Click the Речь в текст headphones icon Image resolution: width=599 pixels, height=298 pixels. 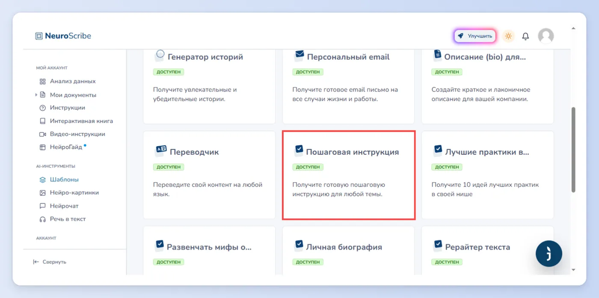pos(42,219)
